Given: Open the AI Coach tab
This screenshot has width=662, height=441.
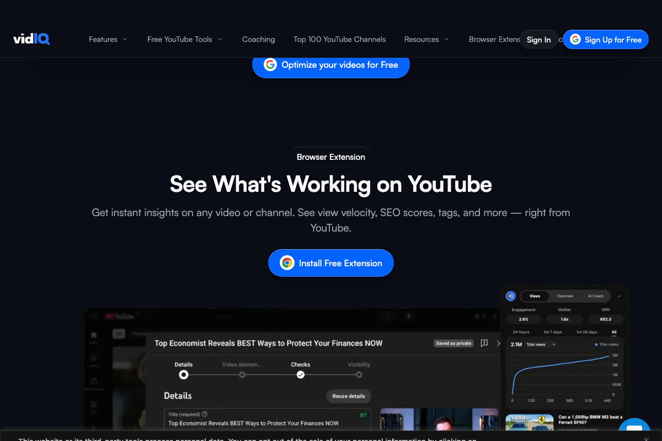Looking at the screenshot, I should click(x=595, y=296).
